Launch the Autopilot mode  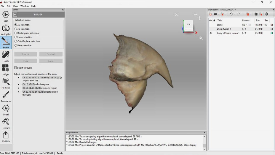click(x=6, y=29)
